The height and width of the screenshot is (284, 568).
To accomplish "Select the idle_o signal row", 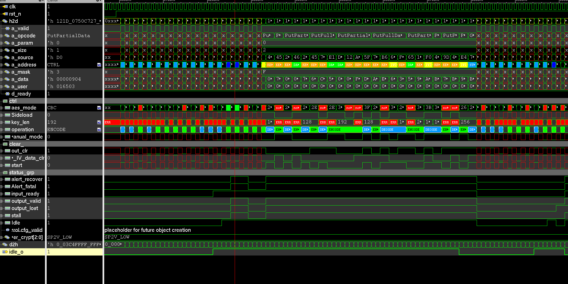I will pyautogui.click(x=22, y=252).
